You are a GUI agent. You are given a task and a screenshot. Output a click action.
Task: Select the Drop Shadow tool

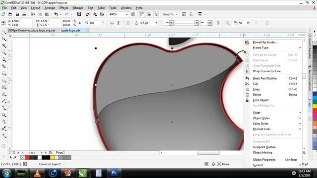click(x=3, y=115)
